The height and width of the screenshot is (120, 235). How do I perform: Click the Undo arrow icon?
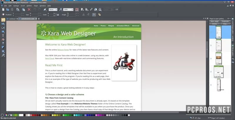pos(35,10)
